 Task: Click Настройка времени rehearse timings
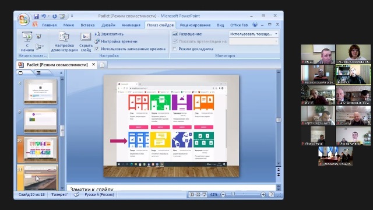116,41
